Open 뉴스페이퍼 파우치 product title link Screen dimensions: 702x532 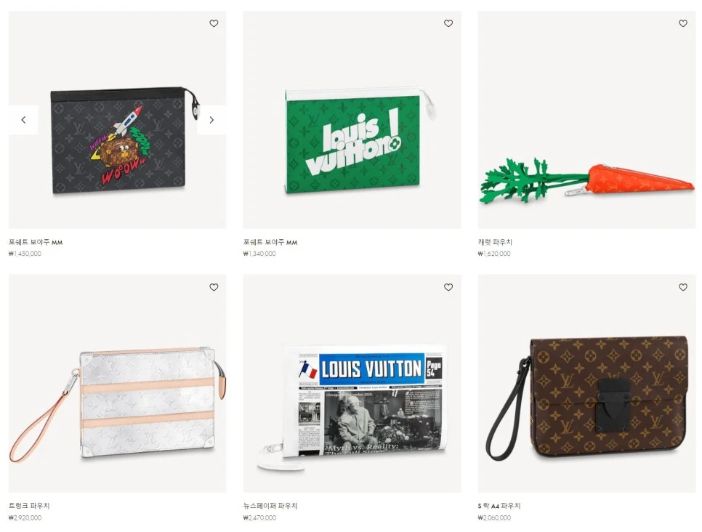click(x=270, y=506)
